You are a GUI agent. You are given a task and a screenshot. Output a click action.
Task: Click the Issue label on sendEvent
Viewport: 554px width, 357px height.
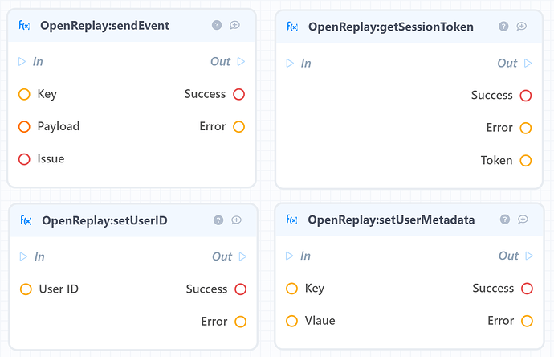click(51, 159)
